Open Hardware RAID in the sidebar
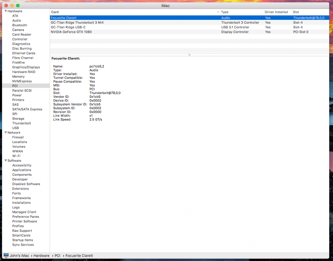This screenshot has width=333, height=261. (x=24, y=72)
